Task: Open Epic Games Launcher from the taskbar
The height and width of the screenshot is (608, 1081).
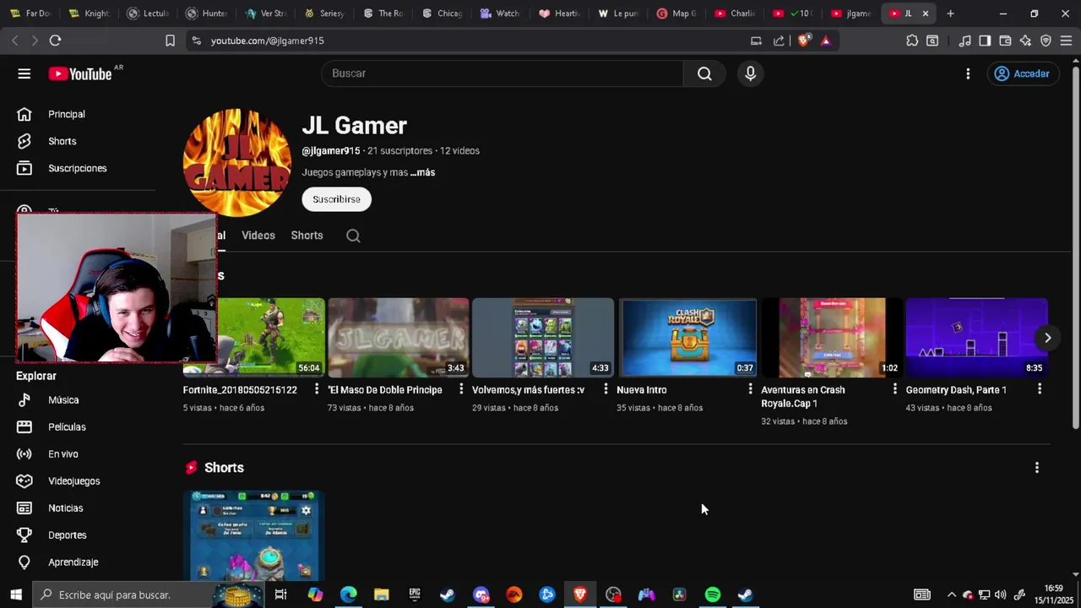Action: [415, 594]
